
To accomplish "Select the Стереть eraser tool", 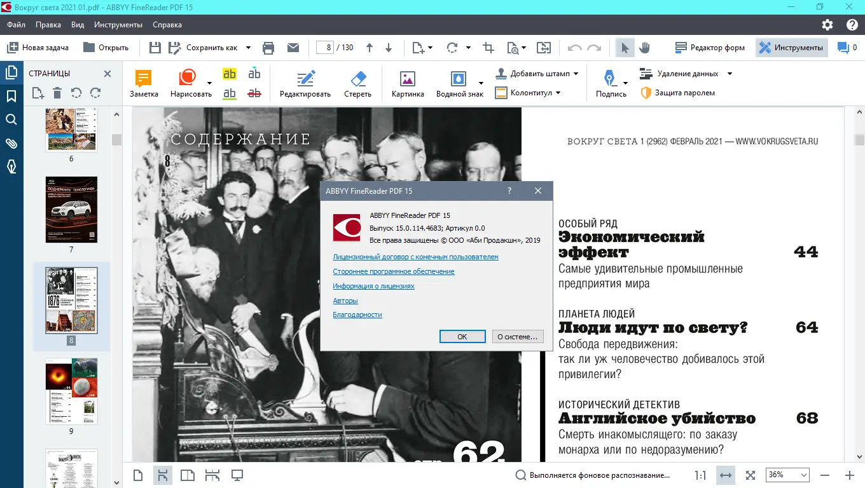I will 357,83.
